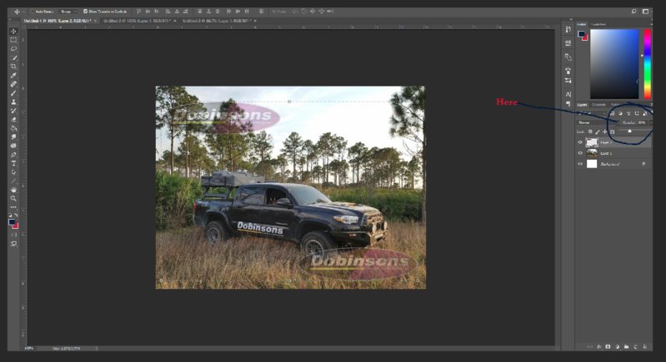The width and height of the screenshot is (666, 362).
Task: Select Layer 2 thumbnail
Action: click(592, 142)
